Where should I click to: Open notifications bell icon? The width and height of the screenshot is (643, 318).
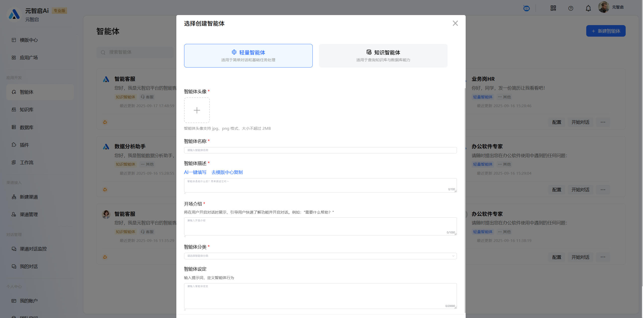point(588,8)
